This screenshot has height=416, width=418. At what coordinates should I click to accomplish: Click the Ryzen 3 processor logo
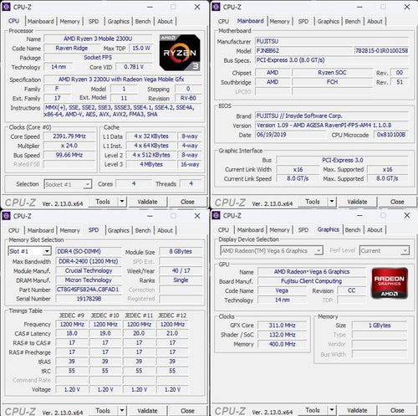180,52
